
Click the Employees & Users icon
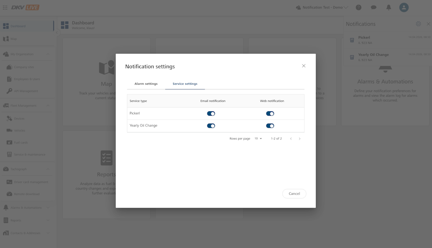point(10,79)
